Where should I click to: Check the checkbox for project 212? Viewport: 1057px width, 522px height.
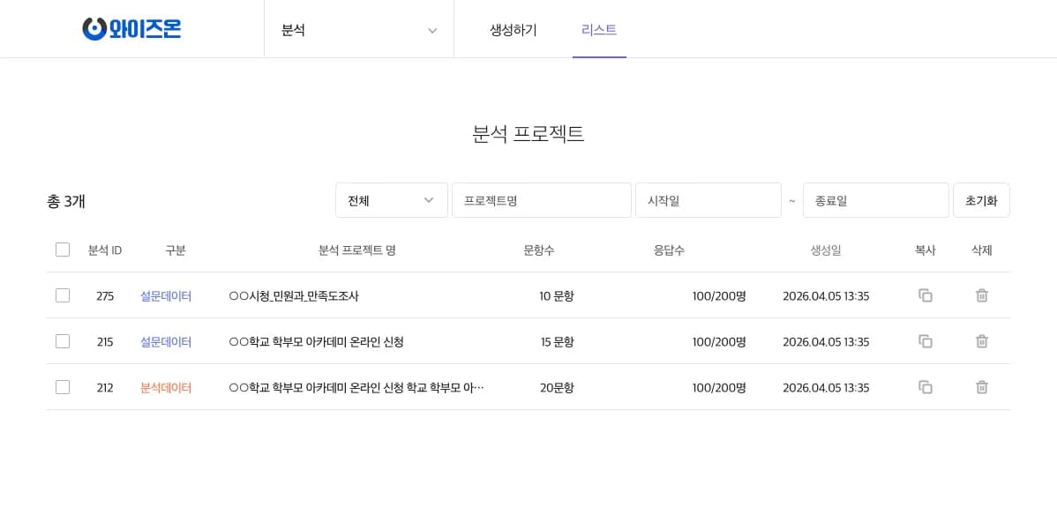pos(63,387)
